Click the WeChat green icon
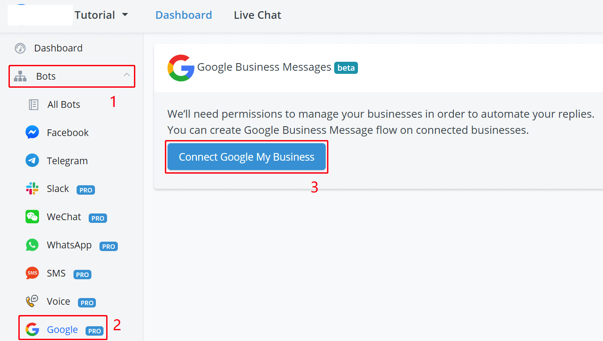603x341 pixels. pos(32,217)
